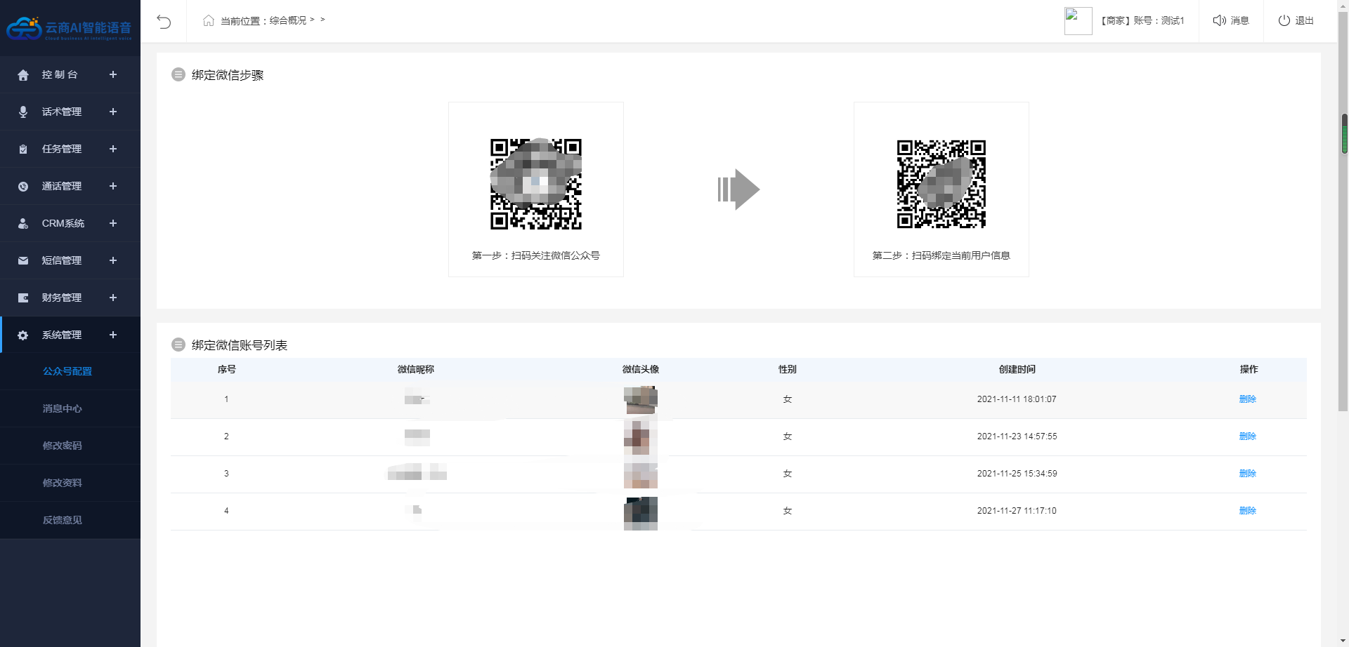Select 修改密码 in the sidebar
Screen dimensions: 1349x647
(62, 446)
